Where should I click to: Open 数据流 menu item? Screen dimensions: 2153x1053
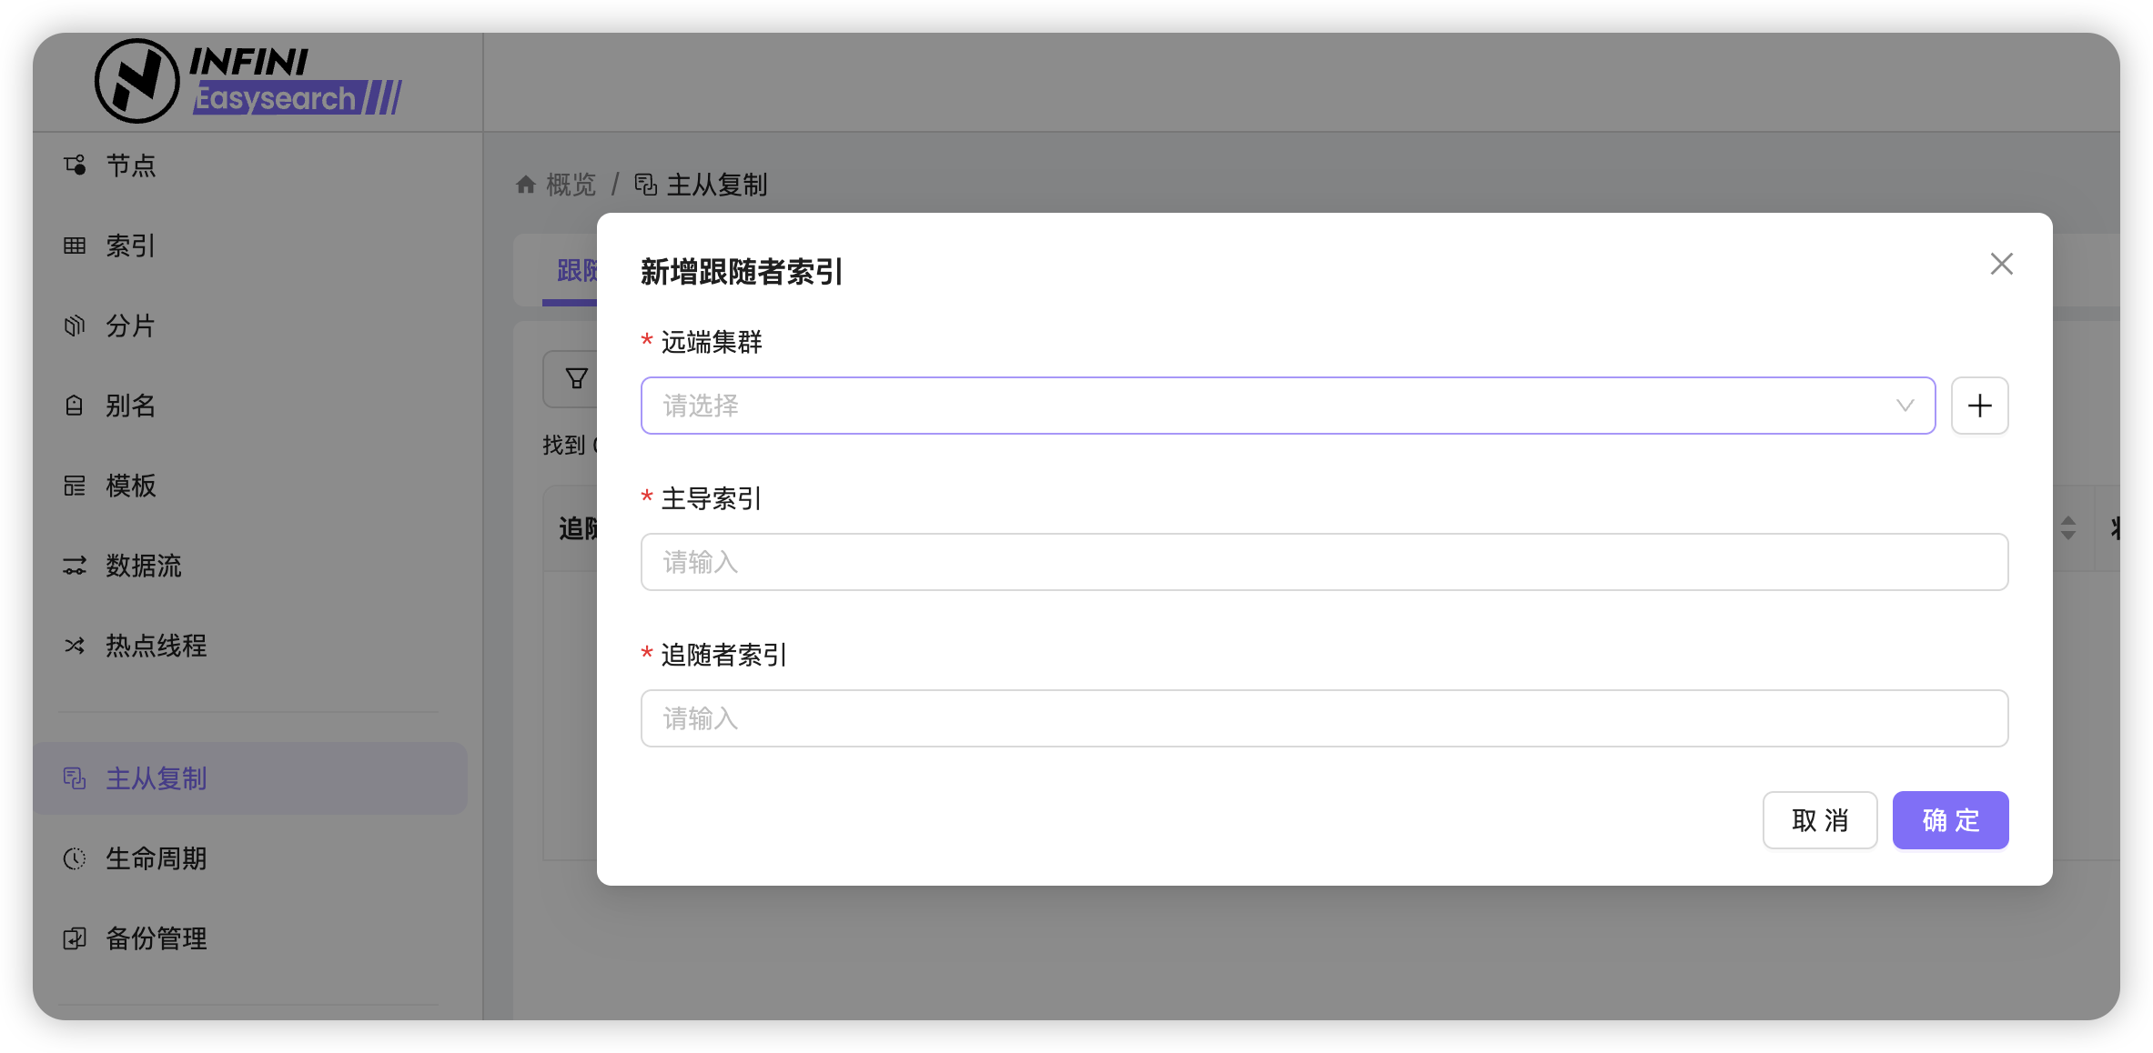click(249, 566)
